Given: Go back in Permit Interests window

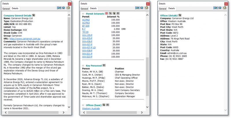Looking at the screenshot, I should tap(137, 8).
